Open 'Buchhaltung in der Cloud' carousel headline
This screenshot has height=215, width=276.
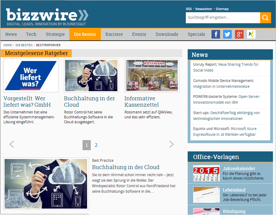pyautogui.click(x=90, y=102)
